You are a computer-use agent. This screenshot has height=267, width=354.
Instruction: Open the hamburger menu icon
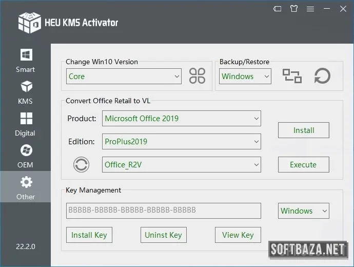(x=310, y=9)
